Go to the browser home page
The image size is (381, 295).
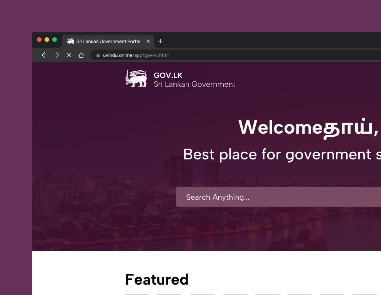[81, 55]
